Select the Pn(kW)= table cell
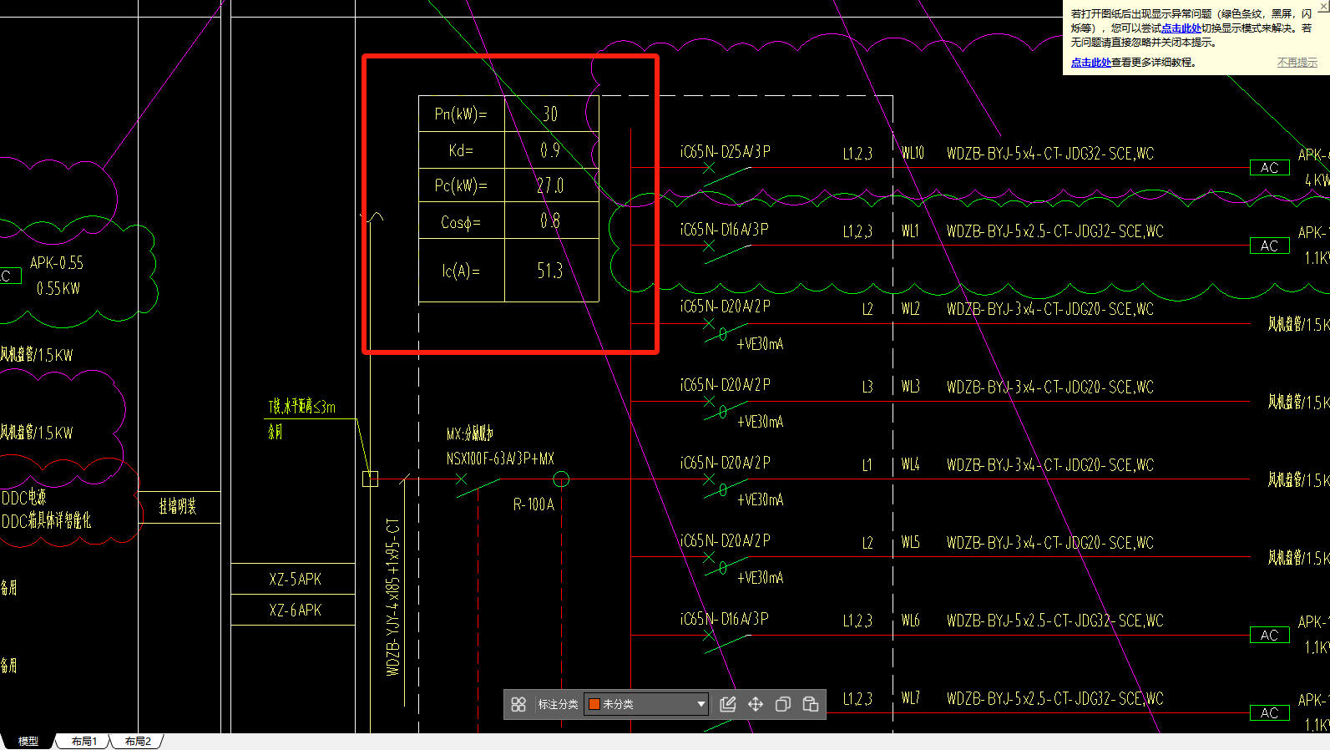This screenshot has width=1330, height=750. click(461, 114)
